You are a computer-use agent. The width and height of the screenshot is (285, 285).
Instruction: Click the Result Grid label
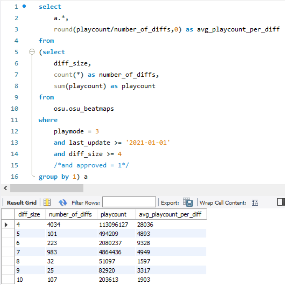click(x=22, y=202)
